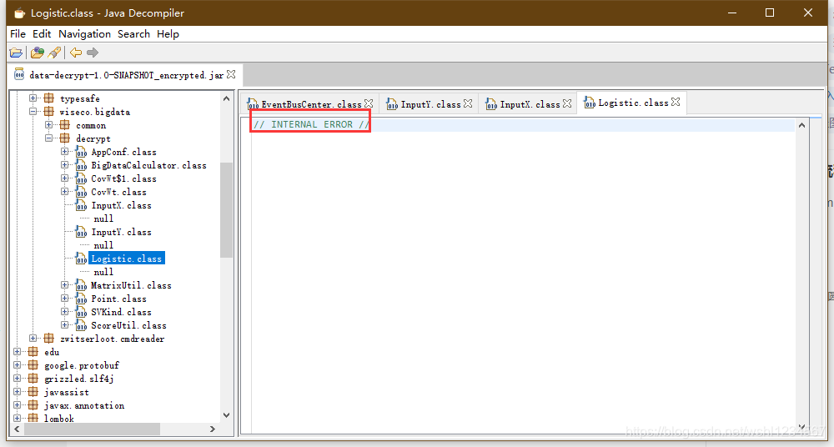Go forward with the gray right arrow

[93, 53]
